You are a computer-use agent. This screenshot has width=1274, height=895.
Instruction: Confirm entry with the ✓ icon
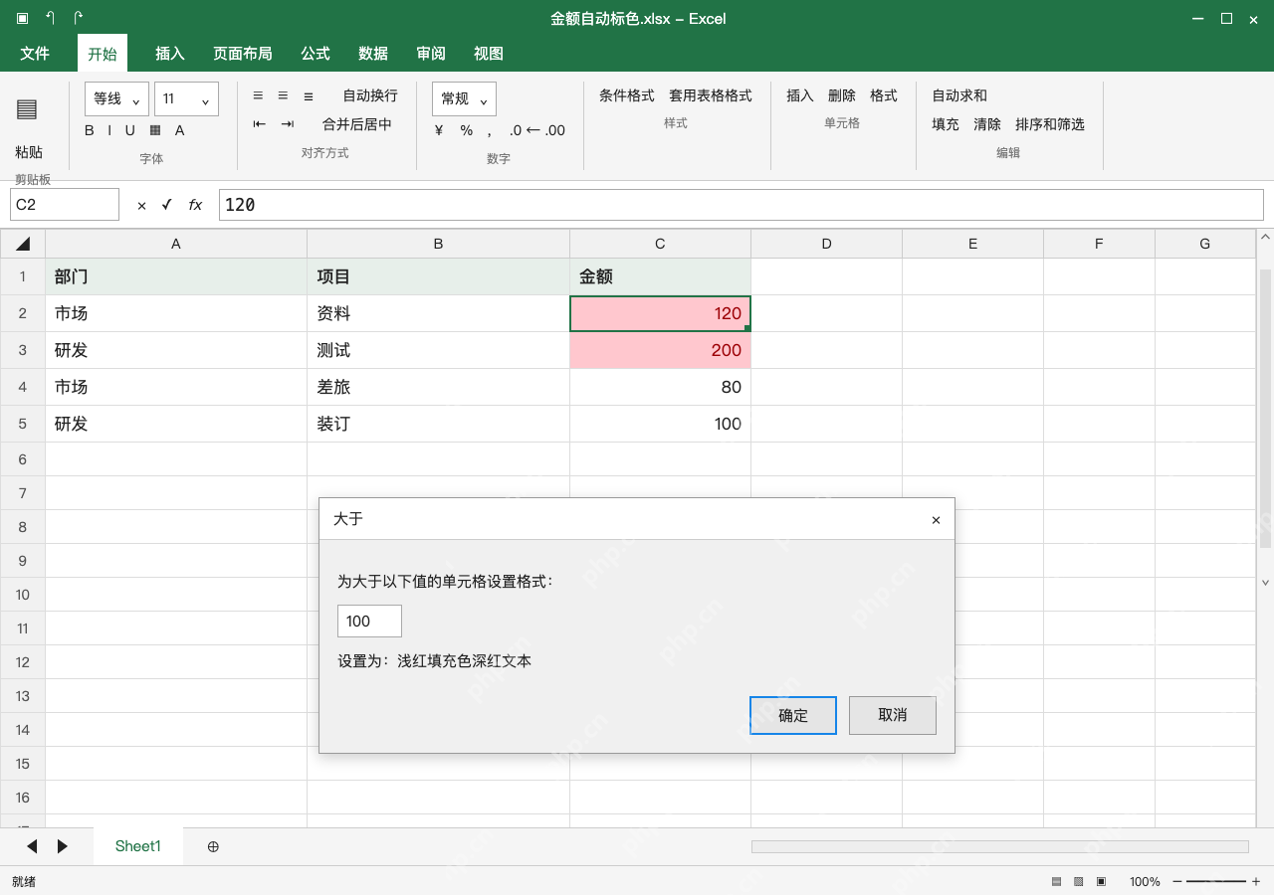click(167, 205)
